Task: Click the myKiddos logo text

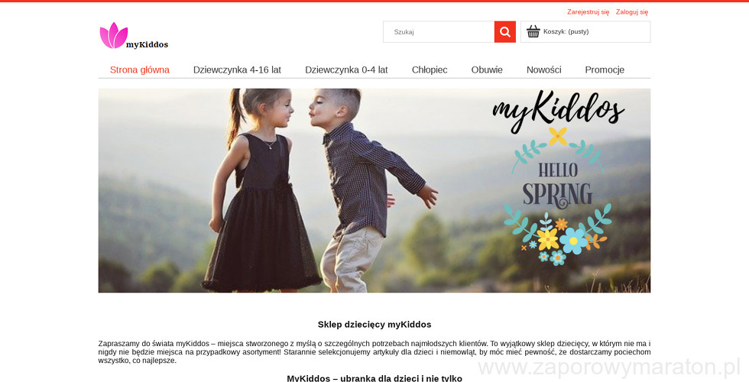Action: tap(147, 44)
